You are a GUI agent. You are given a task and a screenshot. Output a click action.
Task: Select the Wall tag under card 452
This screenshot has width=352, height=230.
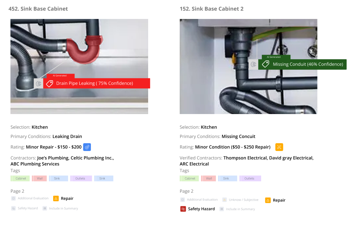click(x=39, y=179)
